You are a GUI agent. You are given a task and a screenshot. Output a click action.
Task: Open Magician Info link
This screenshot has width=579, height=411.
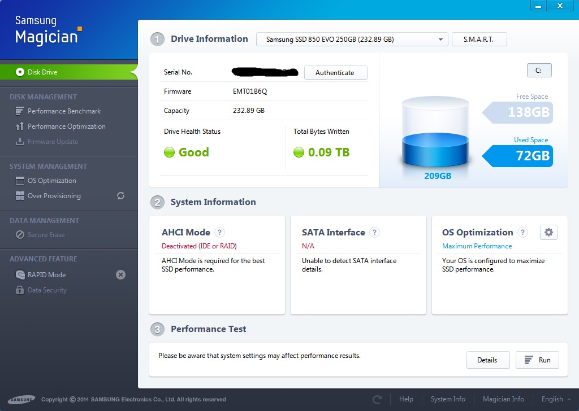click(503, 399)
